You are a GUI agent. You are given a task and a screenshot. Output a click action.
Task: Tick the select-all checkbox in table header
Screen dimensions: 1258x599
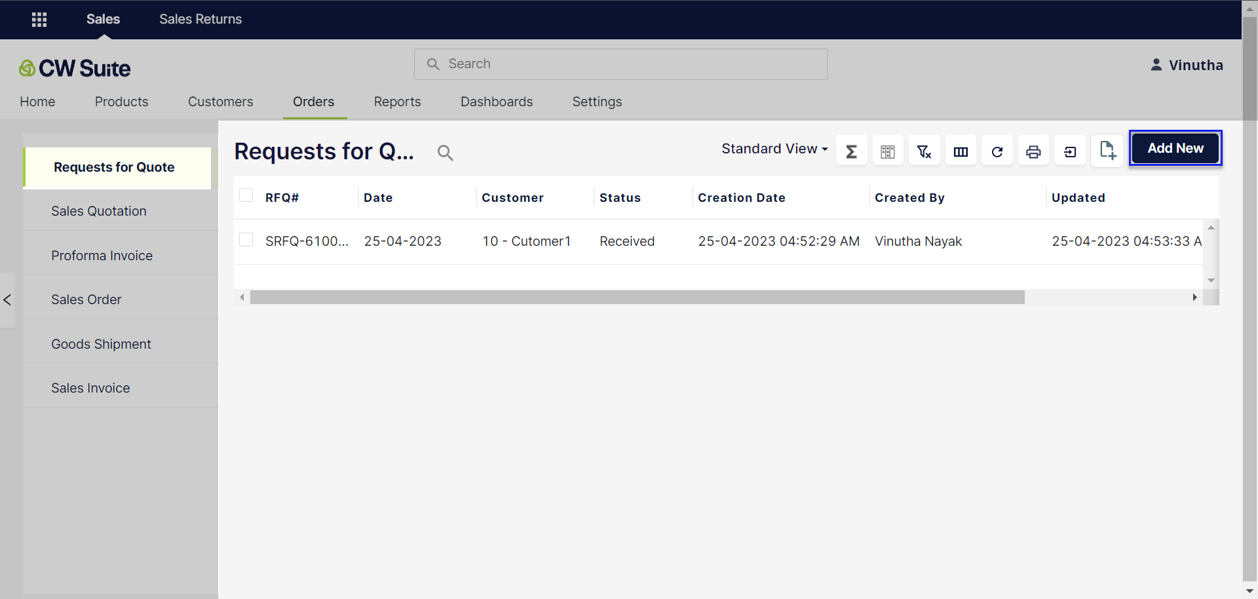[x=246, y=195]
